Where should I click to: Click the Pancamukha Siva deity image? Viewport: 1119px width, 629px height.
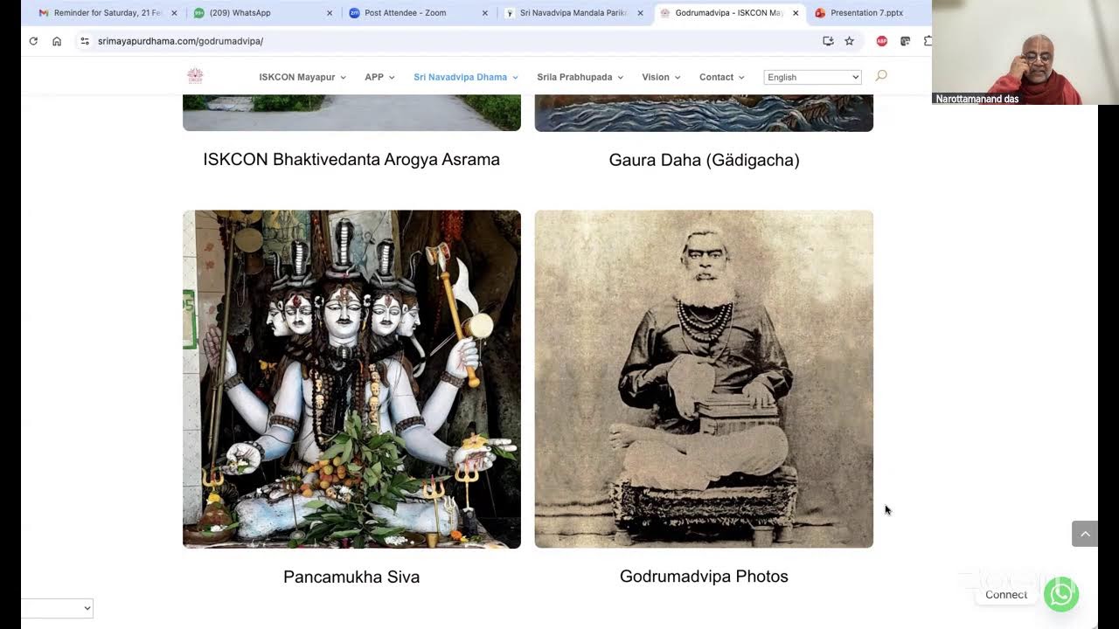(351, 379)
